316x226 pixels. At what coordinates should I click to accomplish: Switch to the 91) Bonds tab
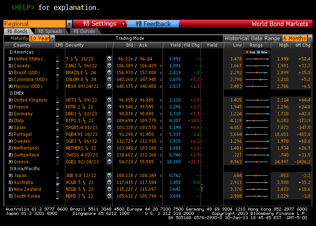(x=17, y=31)
